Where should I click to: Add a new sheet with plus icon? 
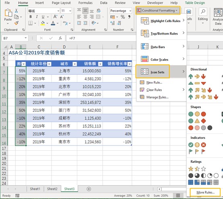coord(89,189)
